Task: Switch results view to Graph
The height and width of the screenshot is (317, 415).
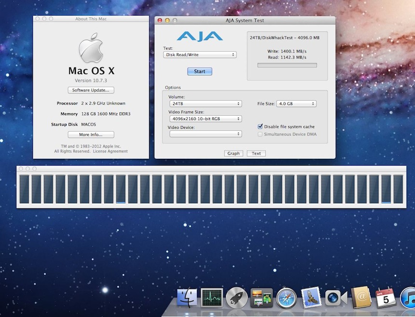Action: coord(233,153)
